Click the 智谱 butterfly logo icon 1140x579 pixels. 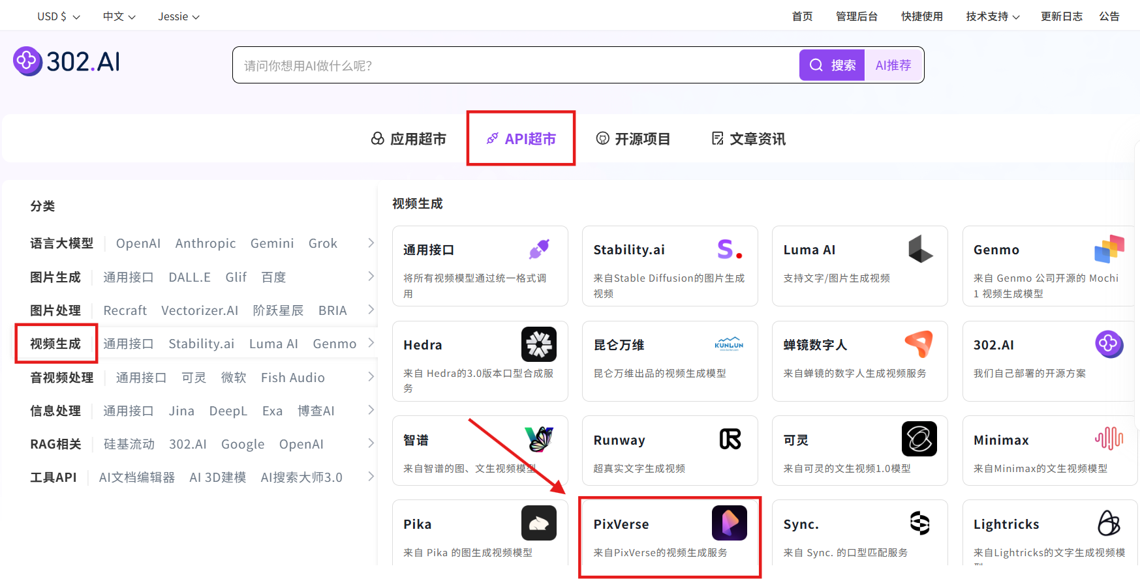(540, 439)
